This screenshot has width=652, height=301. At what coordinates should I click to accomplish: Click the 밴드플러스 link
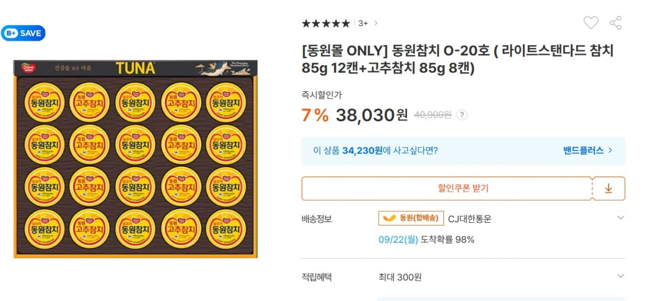pyautogui.click(x=588, y=150)
